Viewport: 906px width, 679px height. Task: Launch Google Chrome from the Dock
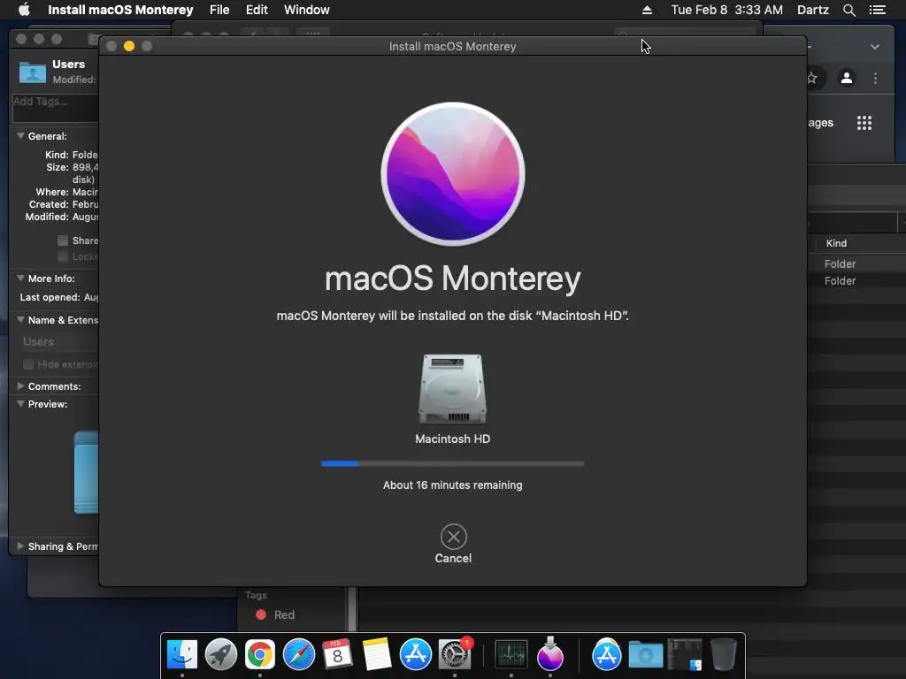260,654
